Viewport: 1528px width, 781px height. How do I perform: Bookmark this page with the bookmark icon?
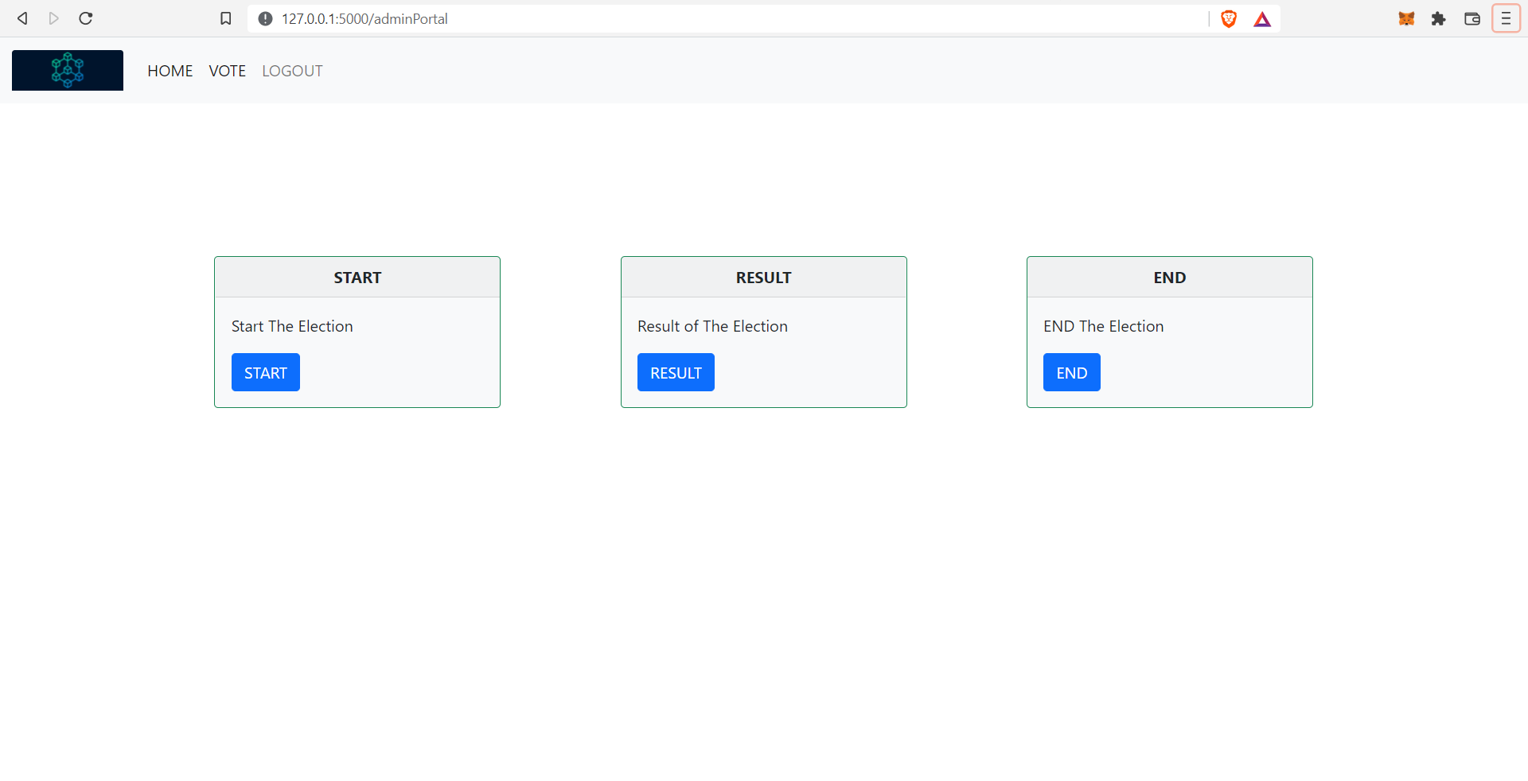coord(226,18)
